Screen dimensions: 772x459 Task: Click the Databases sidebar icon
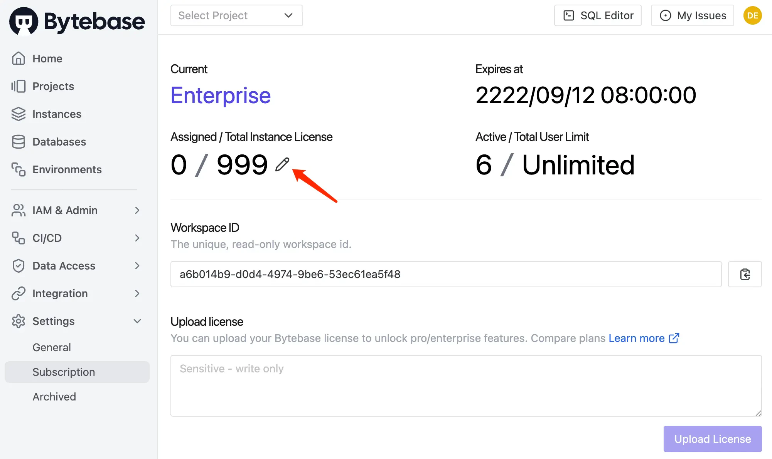[x=19, y=142]
